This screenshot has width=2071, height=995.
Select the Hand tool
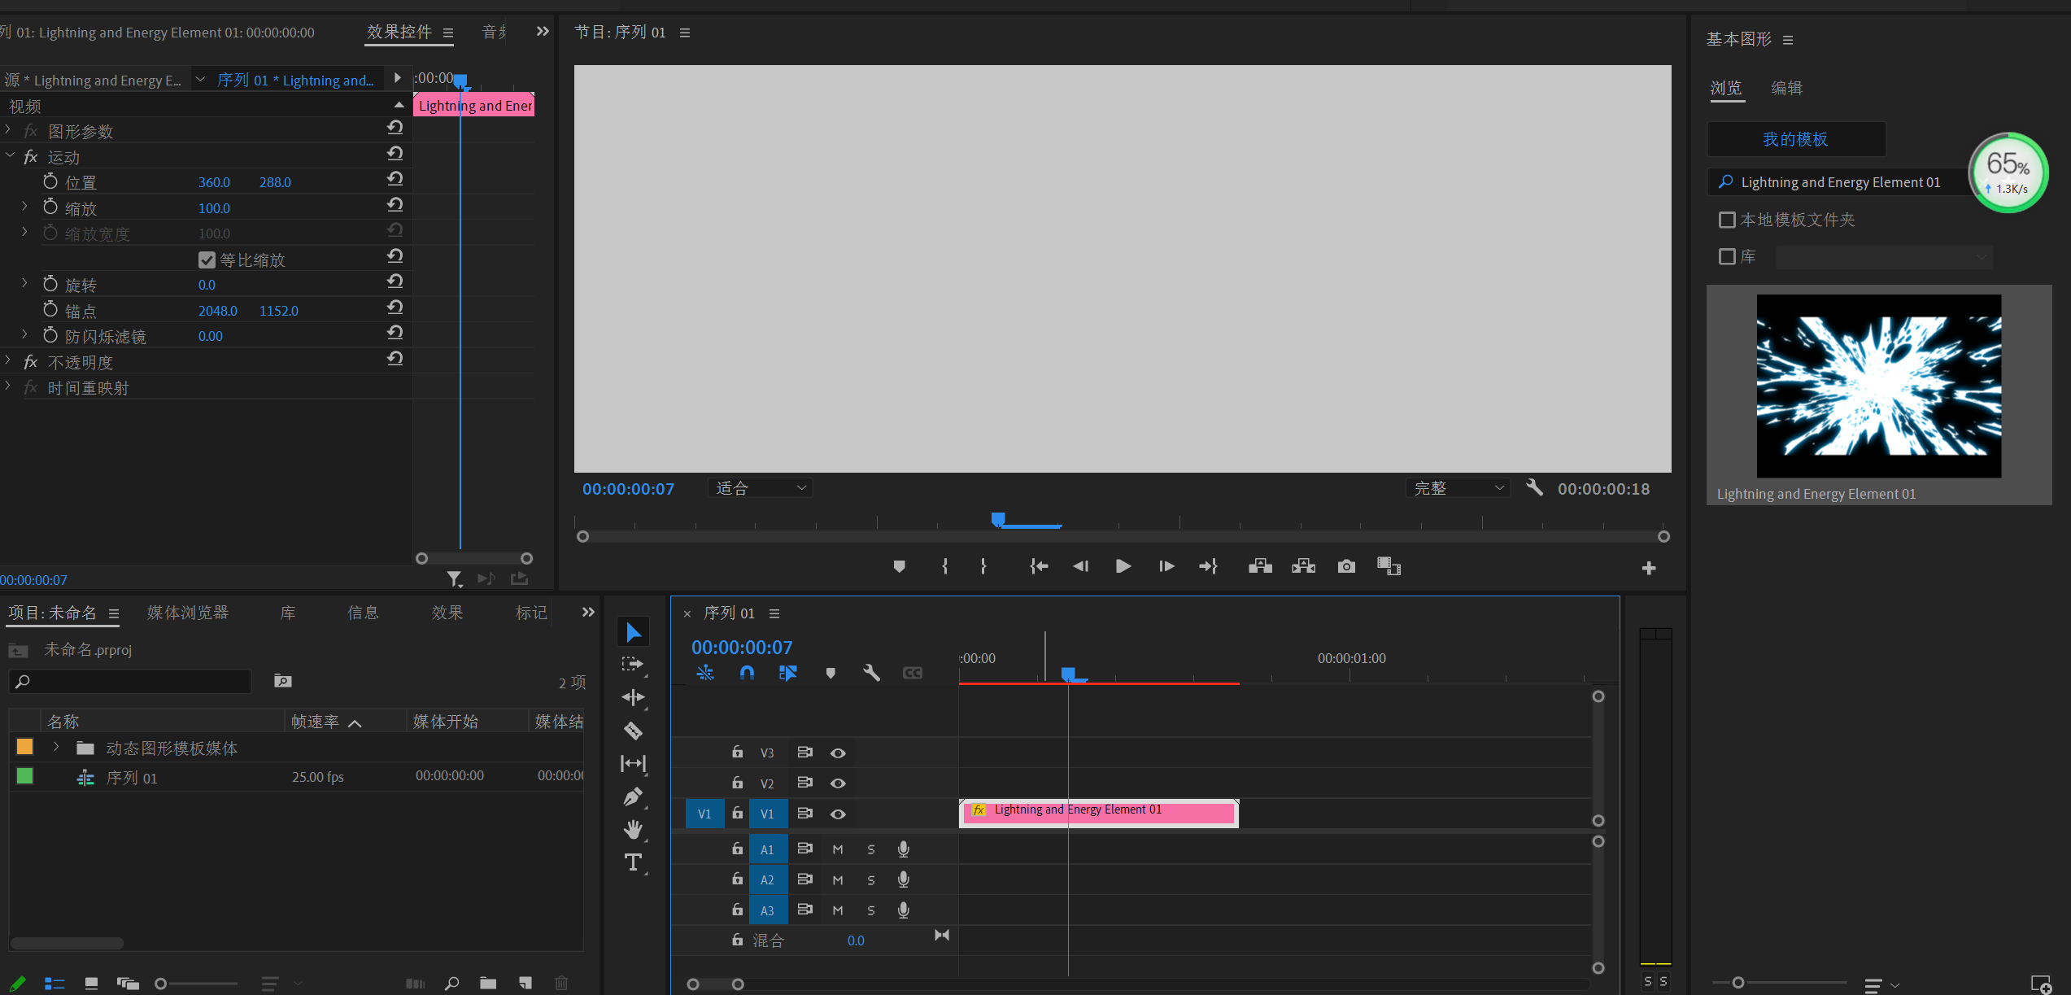[x=633, y=829]
